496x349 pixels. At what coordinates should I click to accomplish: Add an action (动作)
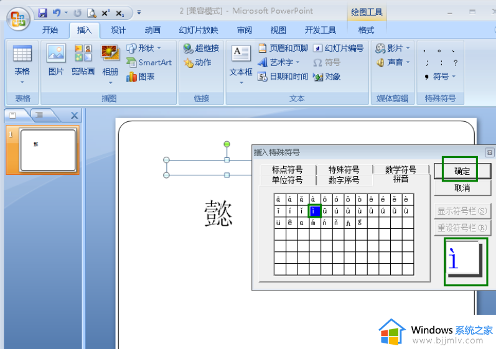point(197,63)
